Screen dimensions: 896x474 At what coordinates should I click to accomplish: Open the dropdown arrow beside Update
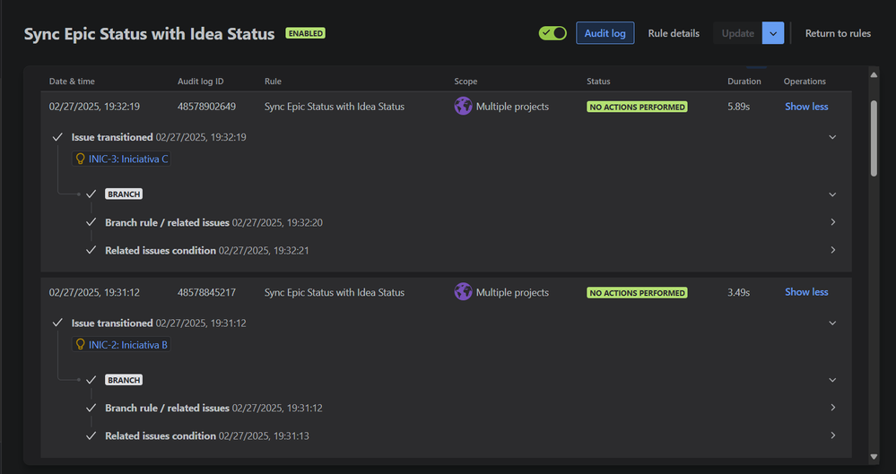coord(773,33)
